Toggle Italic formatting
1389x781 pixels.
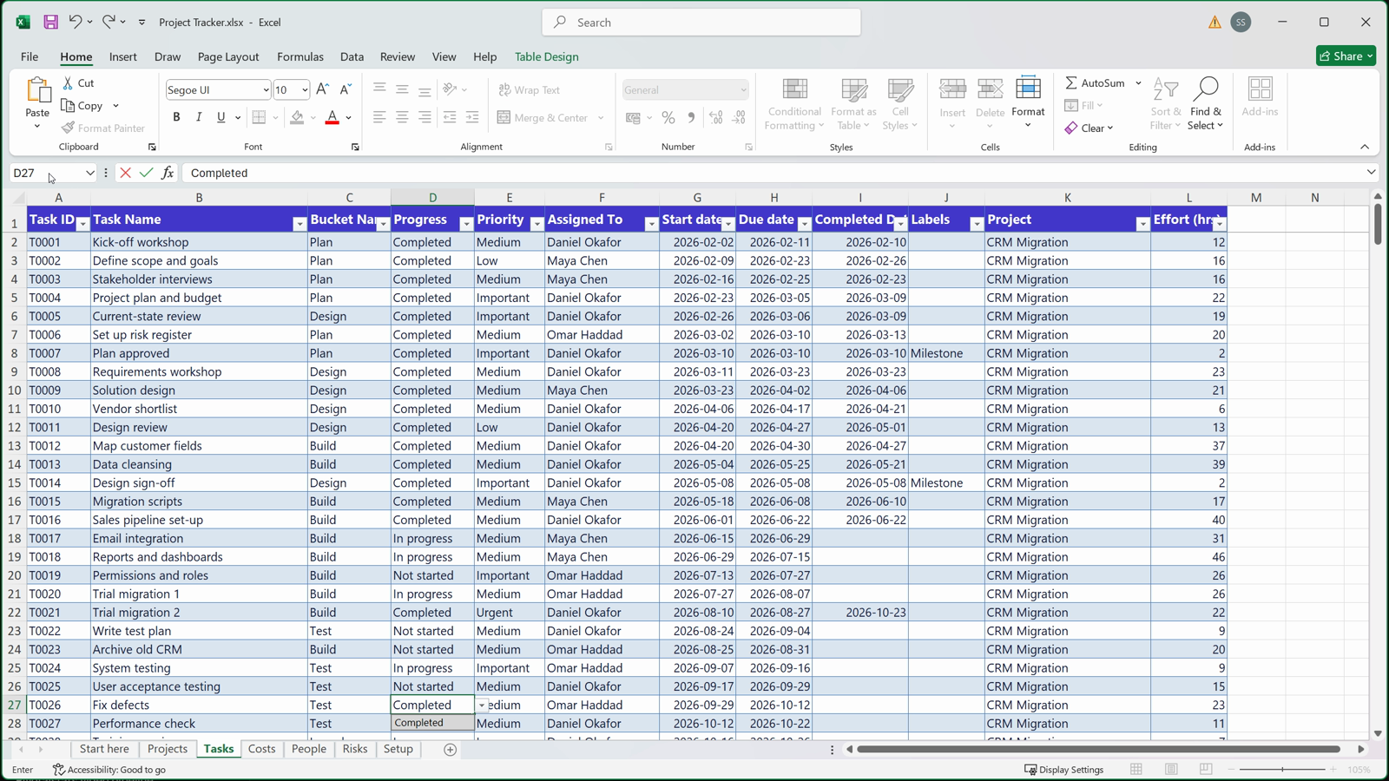(199, 117)
